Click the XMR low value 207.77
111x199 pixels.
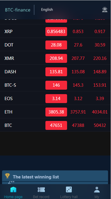pos(78,58)
